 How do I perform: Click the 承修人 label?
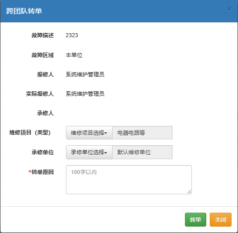[x=45, y=113]
